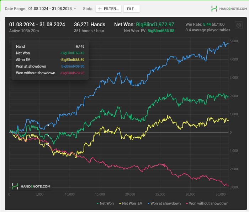This screenshot has width=249, height=212.
Task: Click the green Net Won legend dot
Action: pyautogui.click(x=98, y=203)
